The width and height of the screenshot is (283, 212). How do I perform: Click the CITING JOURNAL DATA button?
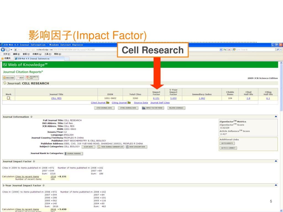pyautogui.click(x=128, y=108)
